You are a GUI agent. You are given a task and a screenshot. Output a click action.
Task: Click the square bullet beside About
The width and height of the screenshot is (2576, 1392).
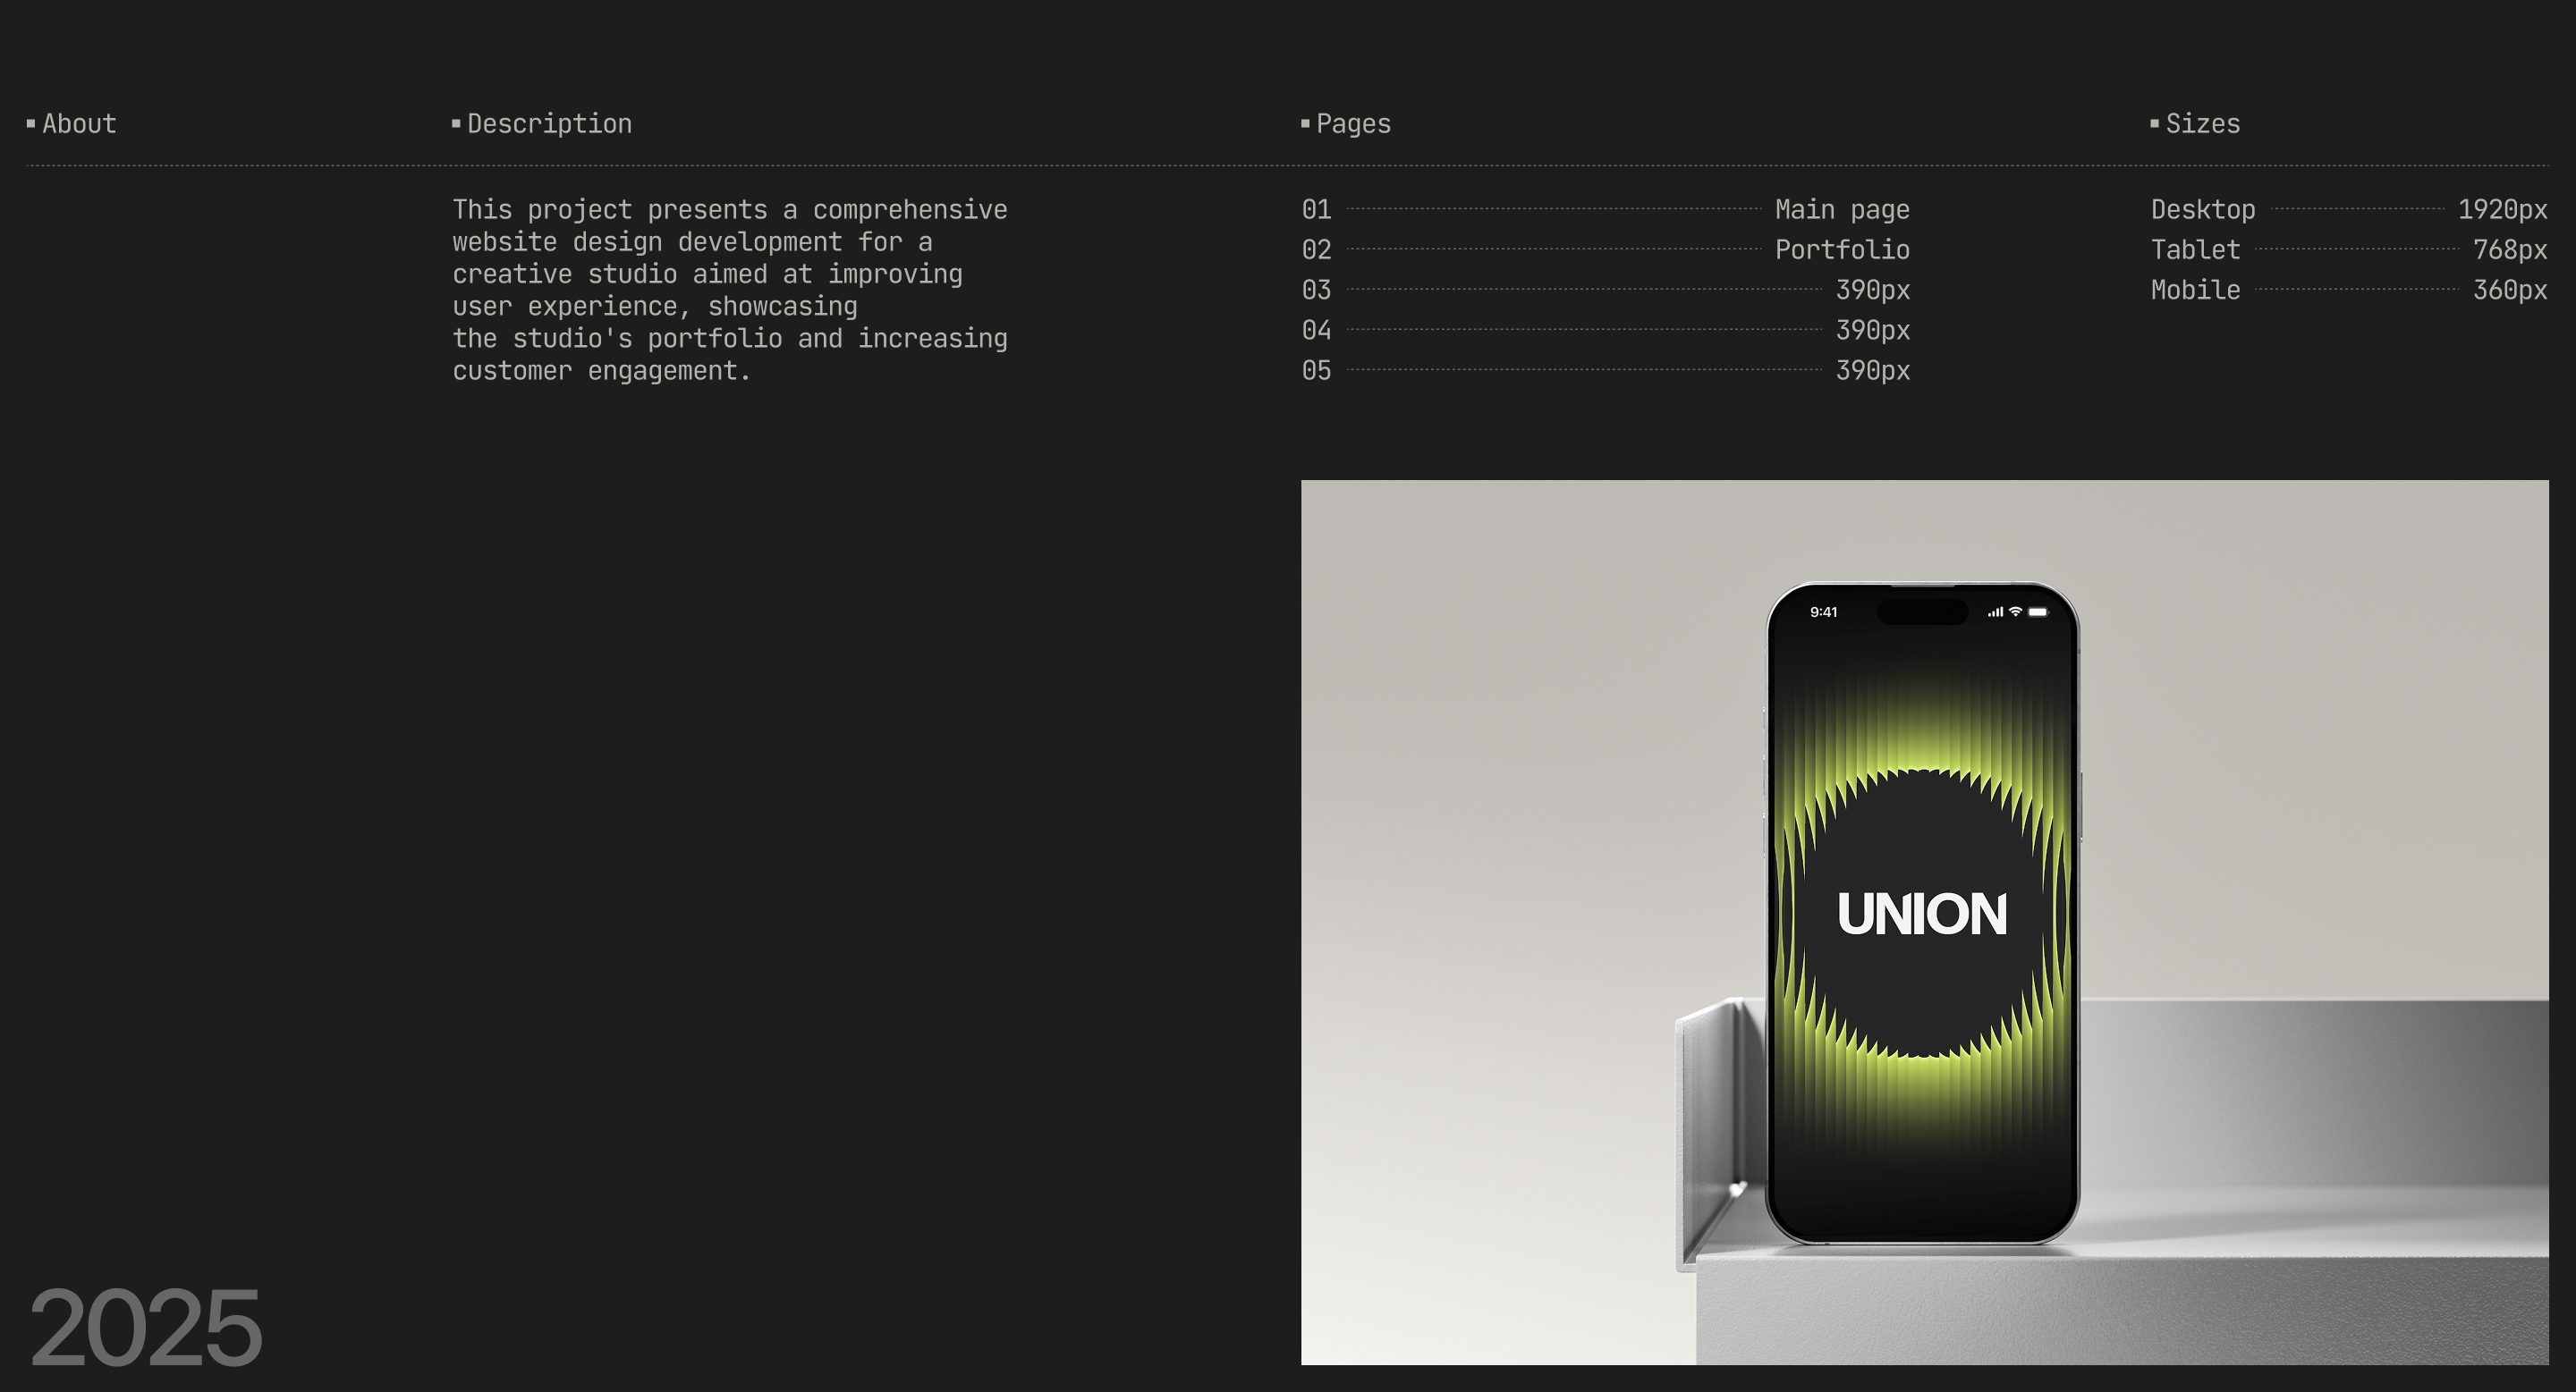click(31, 122)
